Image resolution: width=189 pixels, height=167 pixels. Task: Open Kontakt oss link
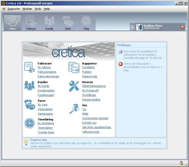[89, 123]
